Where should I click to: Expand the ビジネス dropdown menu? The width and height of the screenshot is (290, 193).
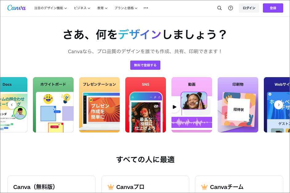click(x=82, y=8)
